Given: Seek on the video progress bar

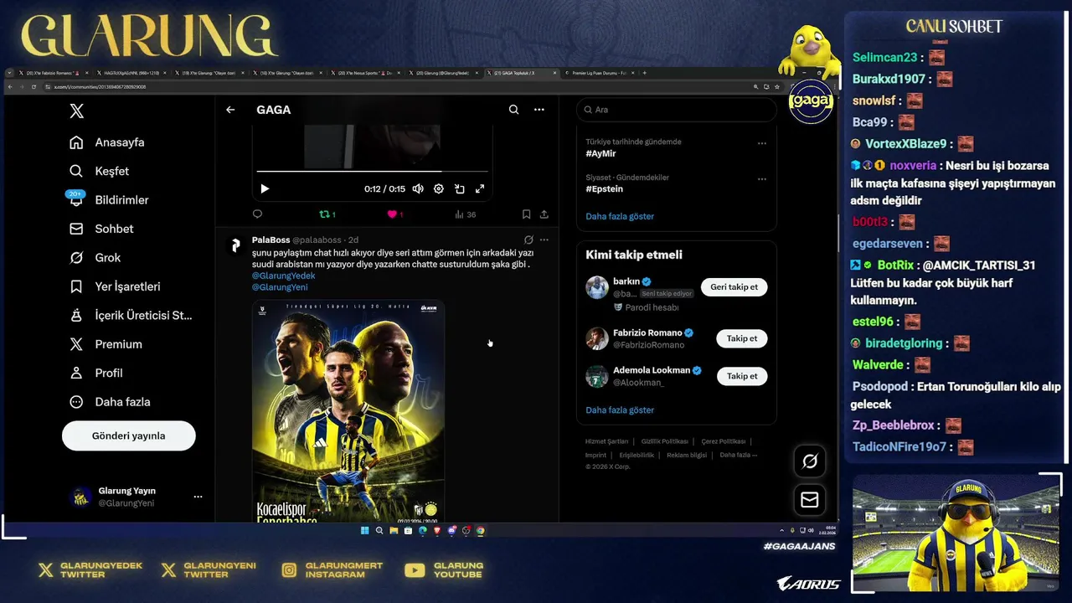Looking at the screenshot, I should [x=372, y=172].
